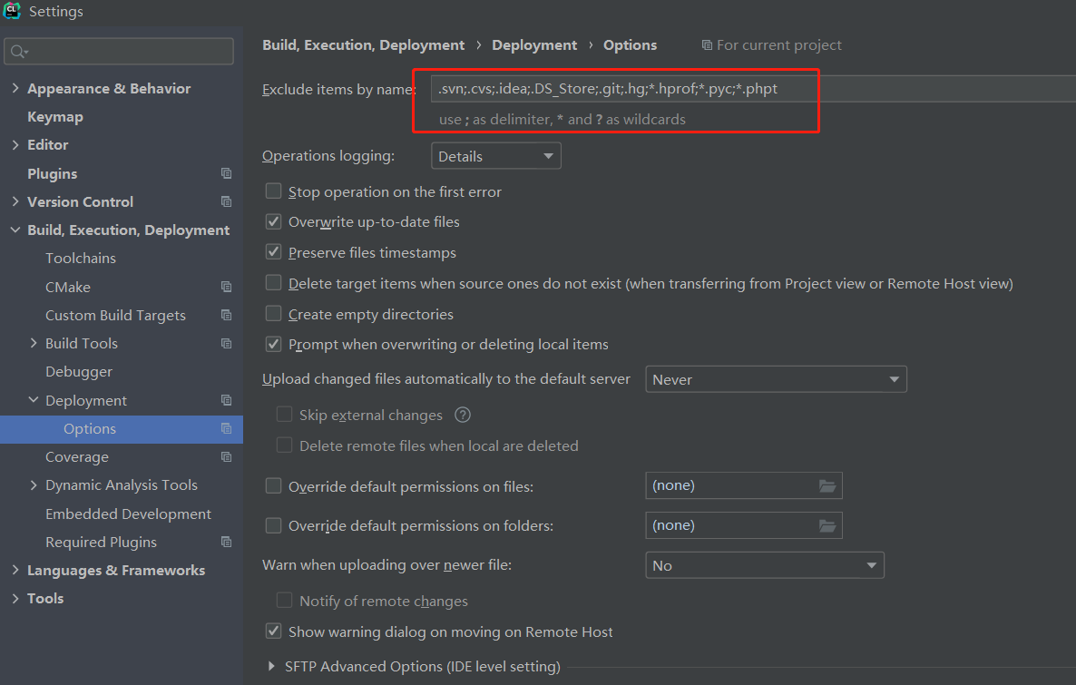Expand SFTP Advanced Options section
Image resolution: width=1076 pixels, height=685 pixels.
[271, 667]
